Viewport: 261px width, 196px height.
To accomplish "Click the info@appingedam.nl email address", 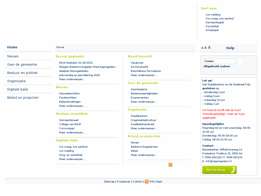I will click(219, 161).
